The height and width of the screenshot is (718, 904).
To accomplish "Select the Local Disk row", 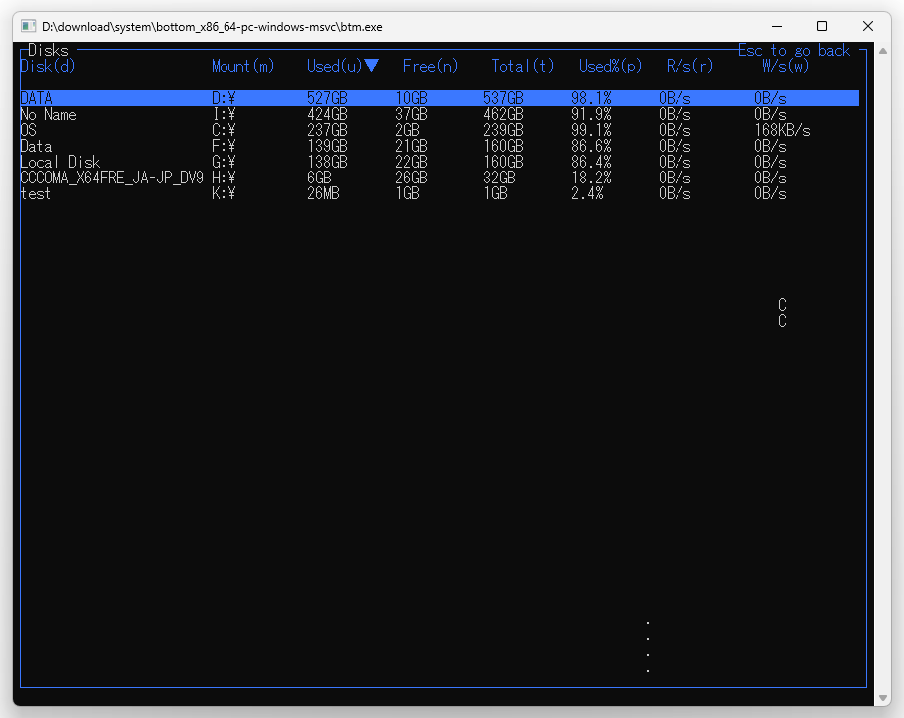I will 439,162.
